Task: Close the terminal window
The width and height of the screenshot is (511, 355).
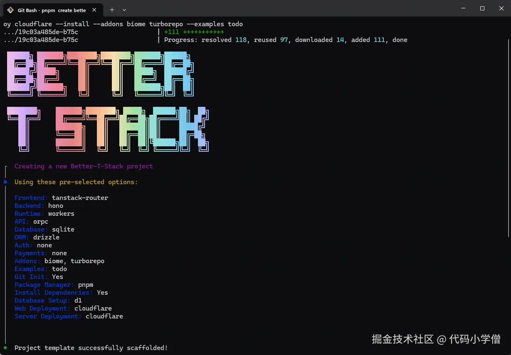Action: coord(501,8)
